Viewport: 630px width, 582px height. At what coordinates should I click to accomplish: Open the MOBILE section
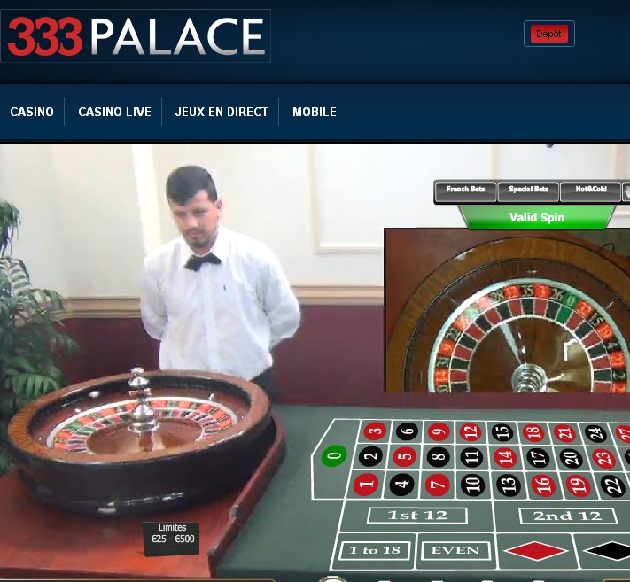tap(315, 112)
